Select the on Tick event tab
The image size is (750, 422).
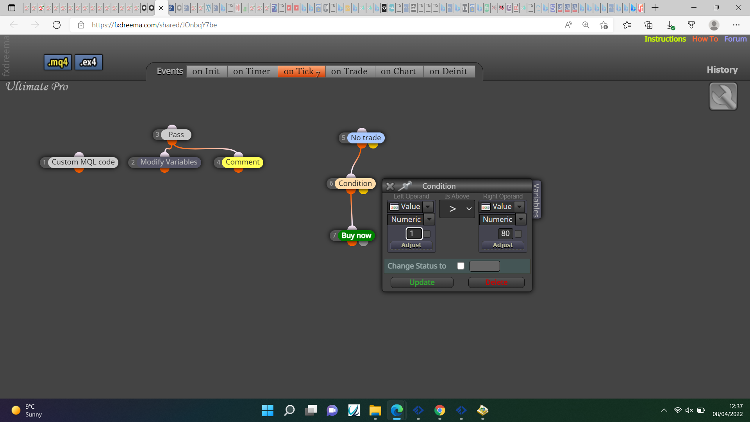302,72
